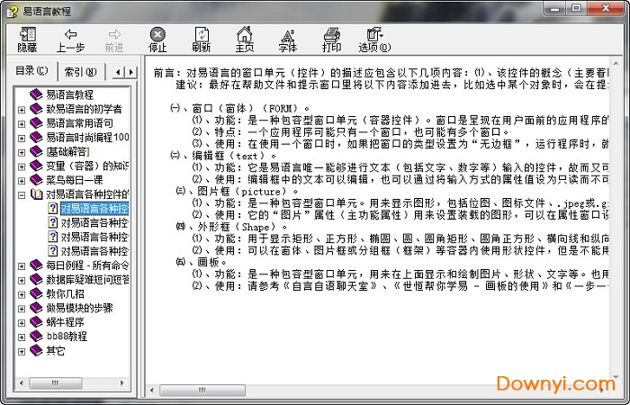Click the open book icon for 对易语言各种控件
Image resolution: width=630 pixels, height=405 pixels.
coord(37,194)
